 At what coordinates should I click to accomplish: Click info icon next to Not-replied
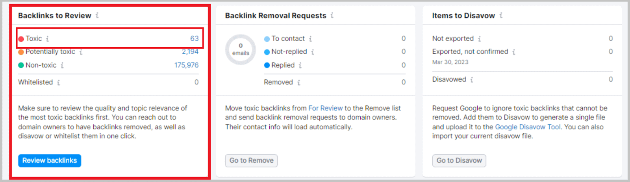pos(313,52)
